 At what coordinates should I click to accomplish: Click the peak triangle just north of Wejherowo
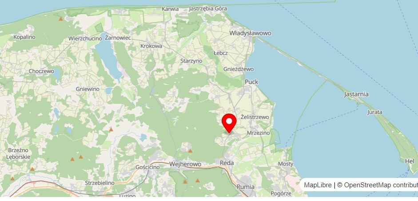pos(190,151)
